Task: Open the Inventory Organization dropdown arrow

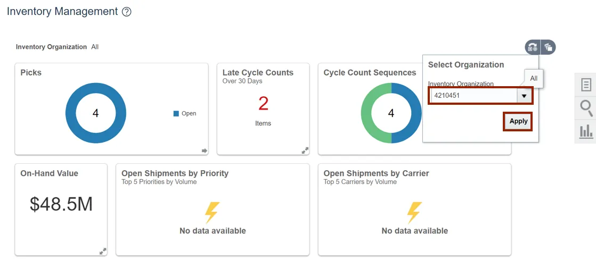Action: tap(524, 96)
